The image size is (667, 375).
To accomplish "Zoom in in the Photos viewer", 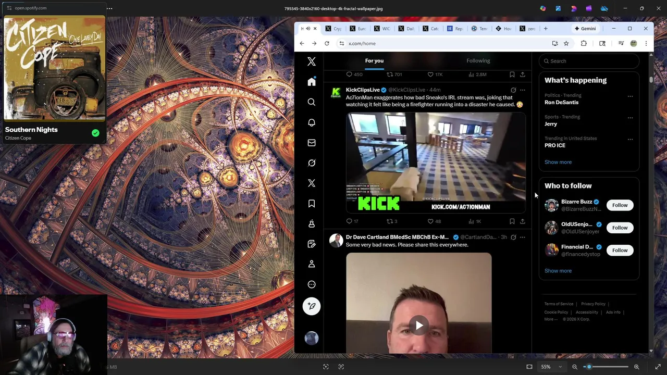I will [636, 367].
